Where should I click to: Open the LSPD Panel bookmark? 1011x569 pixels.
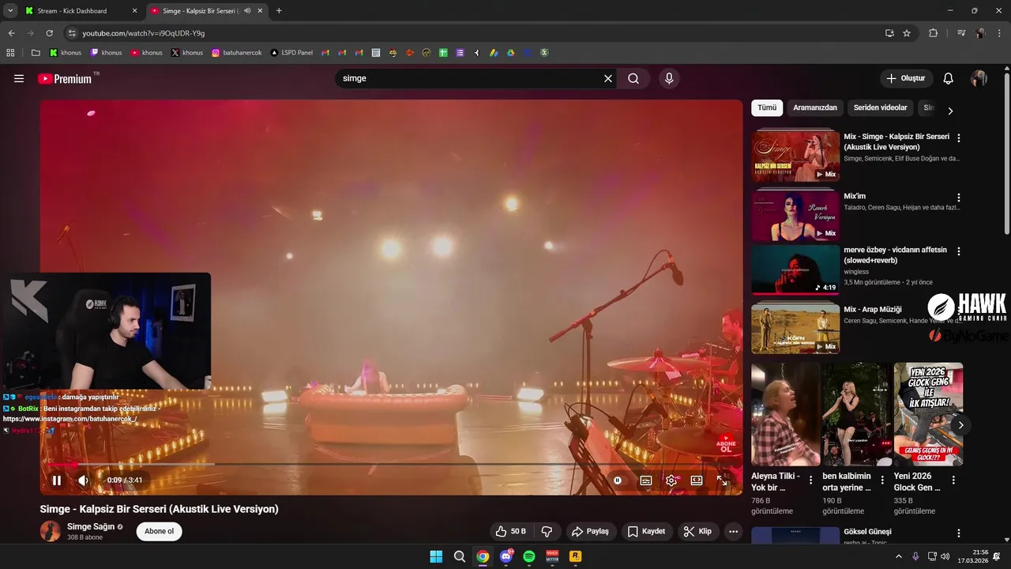click(291, 53)
